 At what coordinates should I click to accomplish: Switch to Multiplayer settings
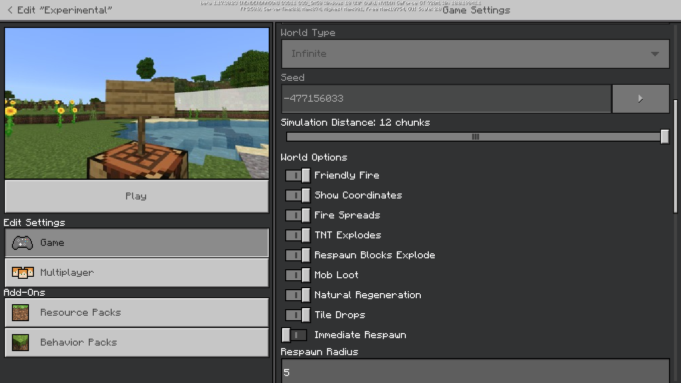137,273
